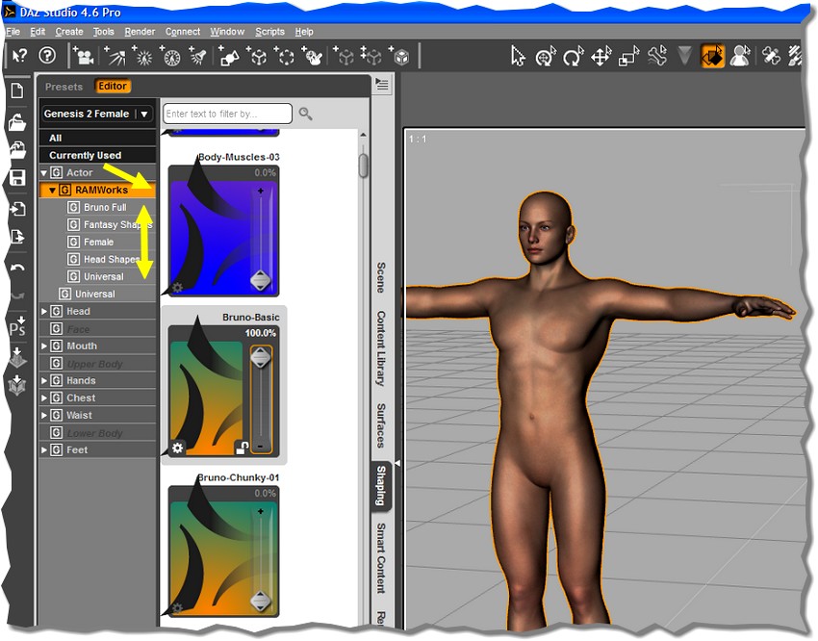
Task: Click the magnifier search icon beside filter
Action: pos(306,114)
